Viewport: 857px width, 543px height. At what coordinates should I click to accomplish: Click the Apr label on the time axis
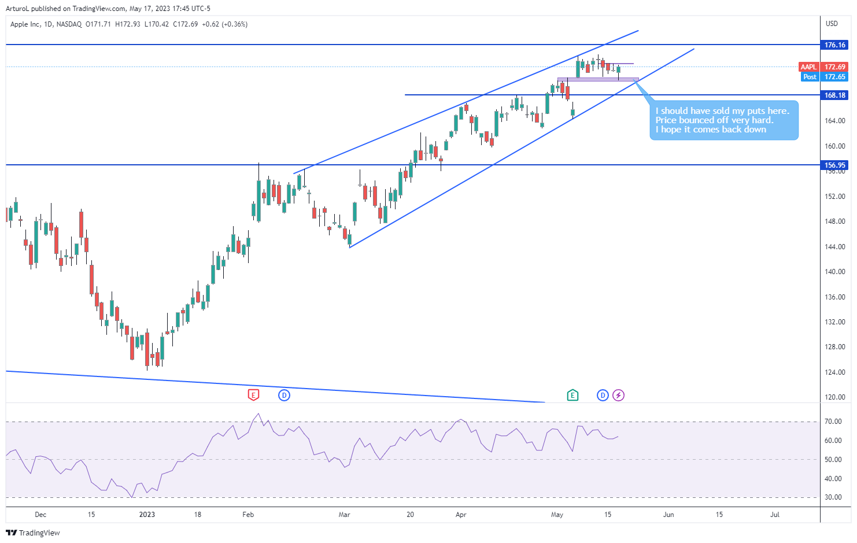click(x=461, y=514)
